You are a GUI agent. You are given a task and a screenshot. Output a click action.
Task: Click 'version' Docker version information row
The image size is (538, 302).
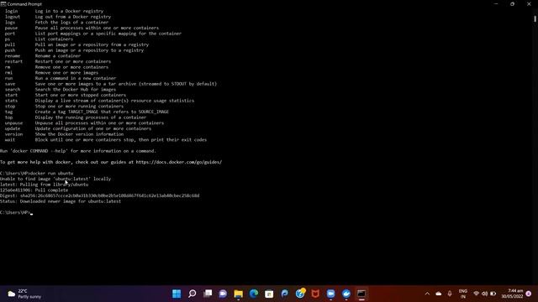[64, 134]
